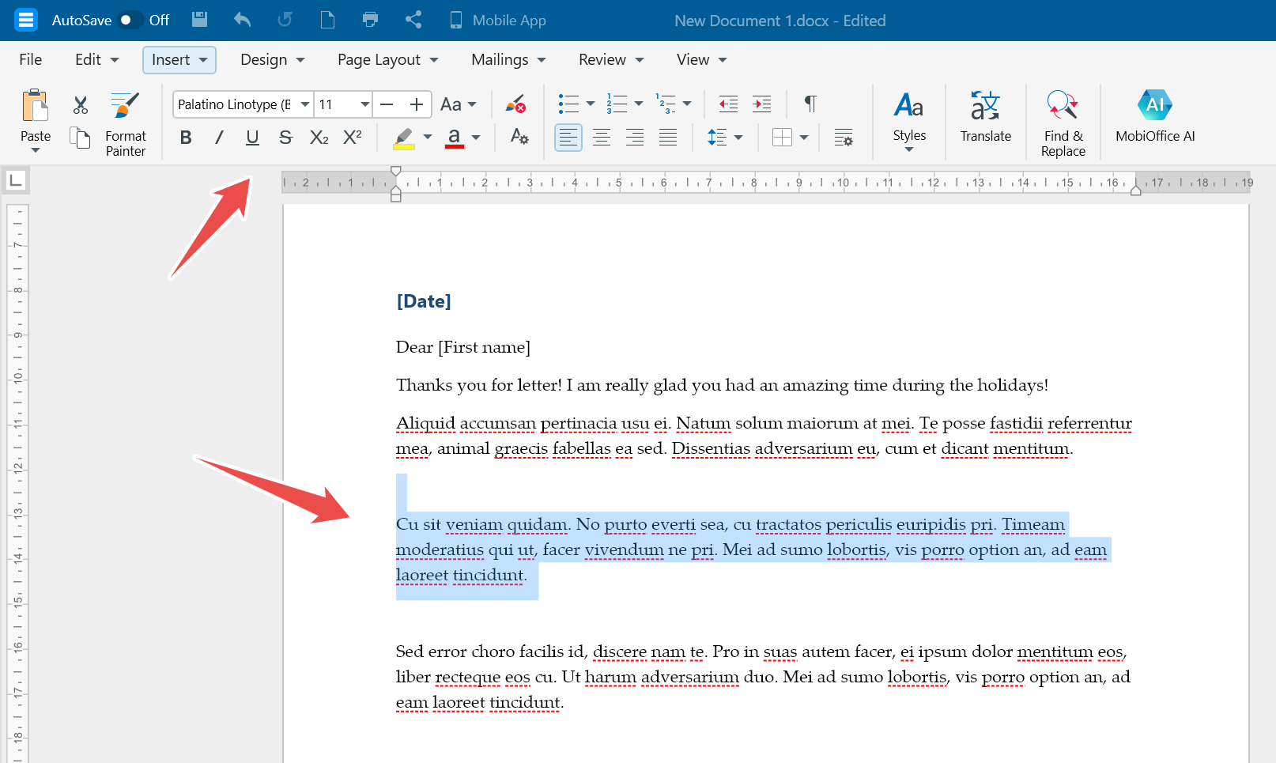1276x763 pixels.
Task: Open the View tab
Action: point(701,59)
